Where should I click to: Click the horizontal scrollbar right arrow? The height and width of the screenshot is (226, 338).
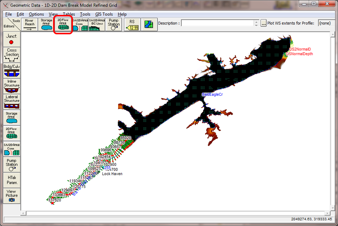(328, 213)
